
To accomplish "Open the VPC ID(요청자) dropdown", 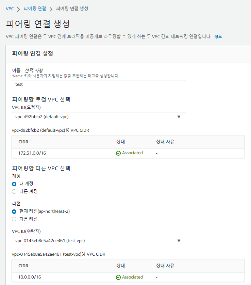I will pyautogui.click(x=95, y=117).
